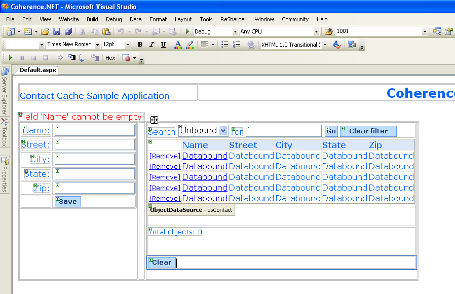The width and height of the screenshot is (455, 294).
Task: Save the file with the floppy icon
Action: [x=57, y=31]
